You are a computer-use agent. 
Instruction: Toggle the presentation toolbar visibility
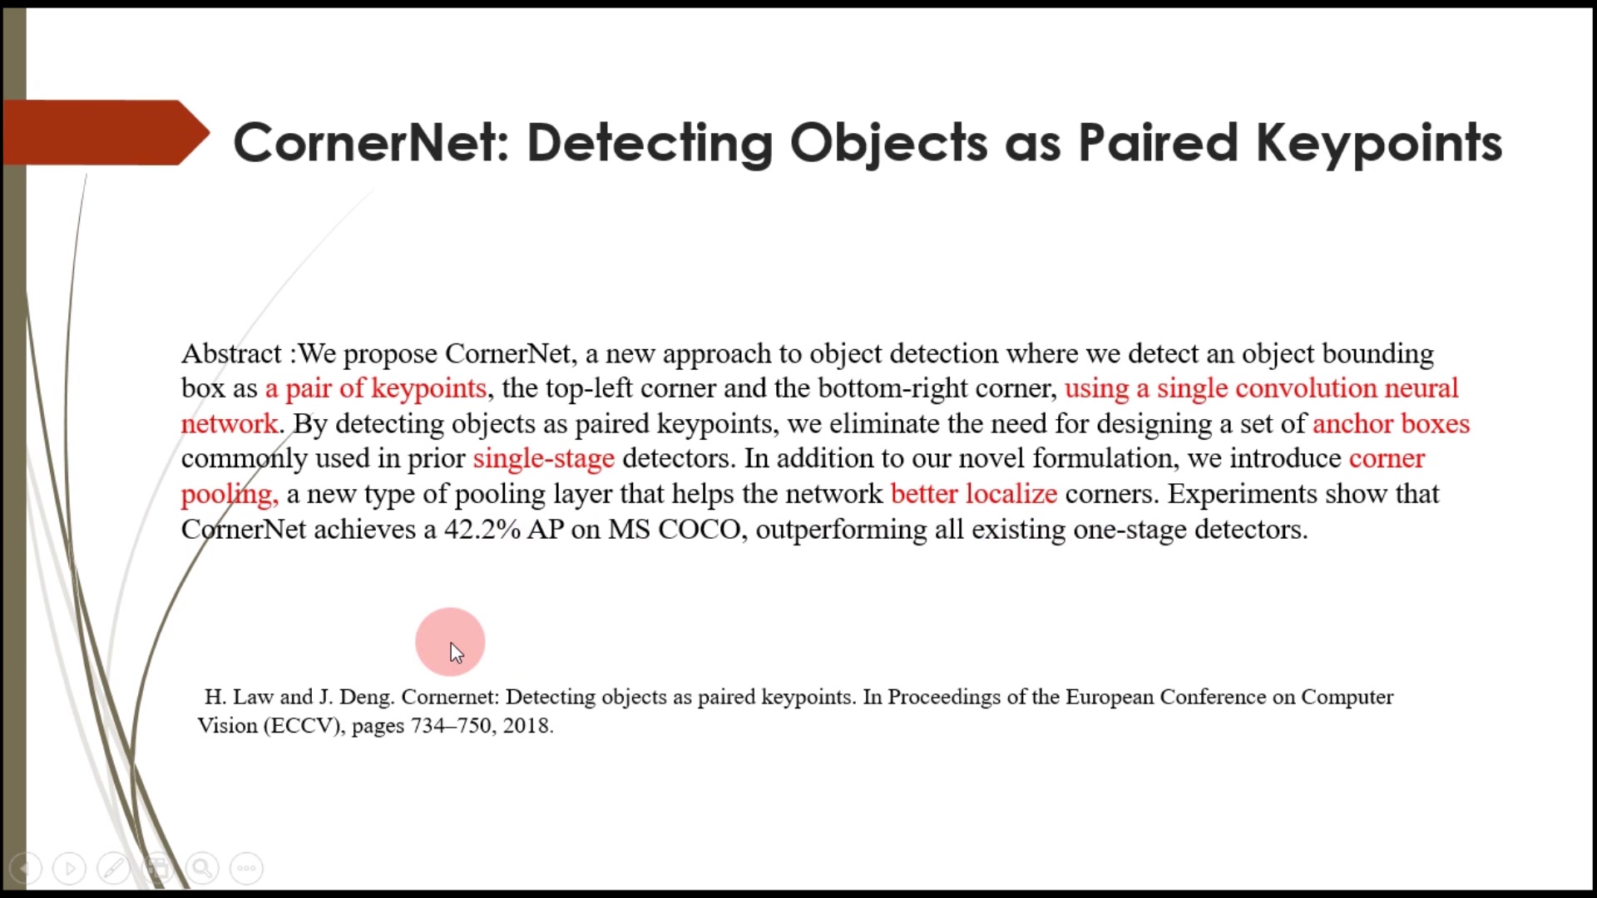click(x=245, y=867)
